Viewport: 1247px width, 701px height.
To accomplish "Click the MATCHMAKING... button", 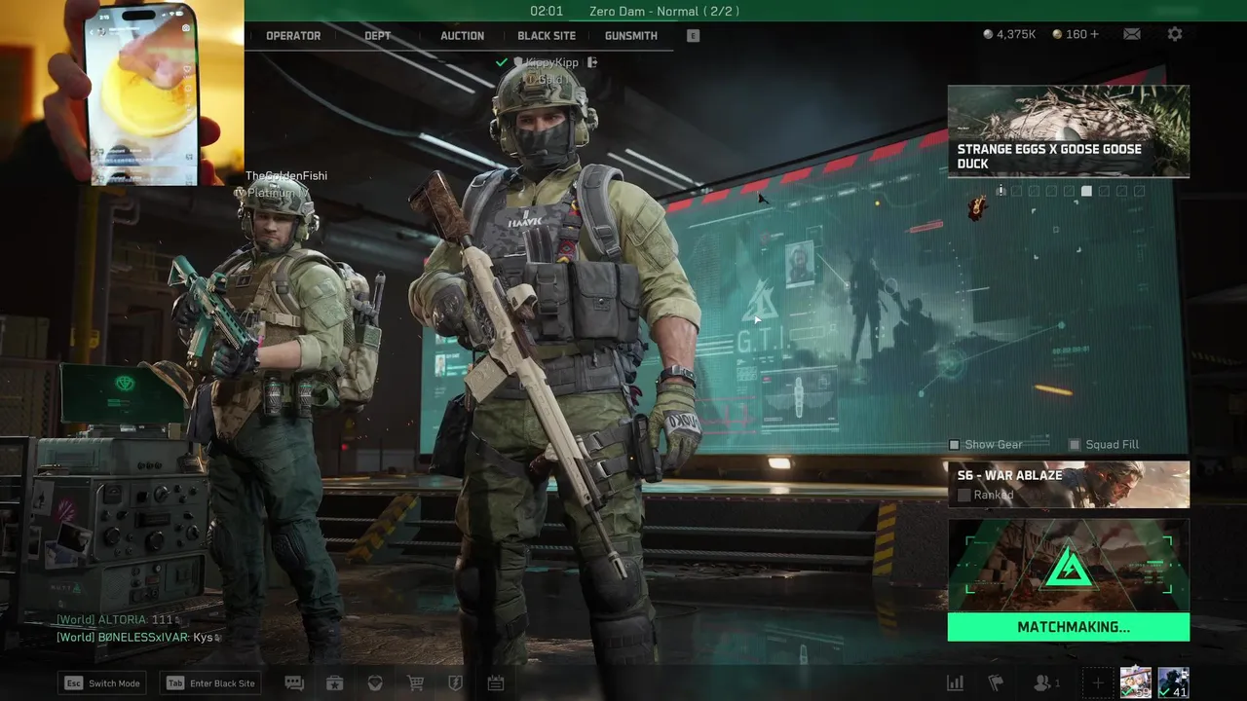I will click(1069, 627).
